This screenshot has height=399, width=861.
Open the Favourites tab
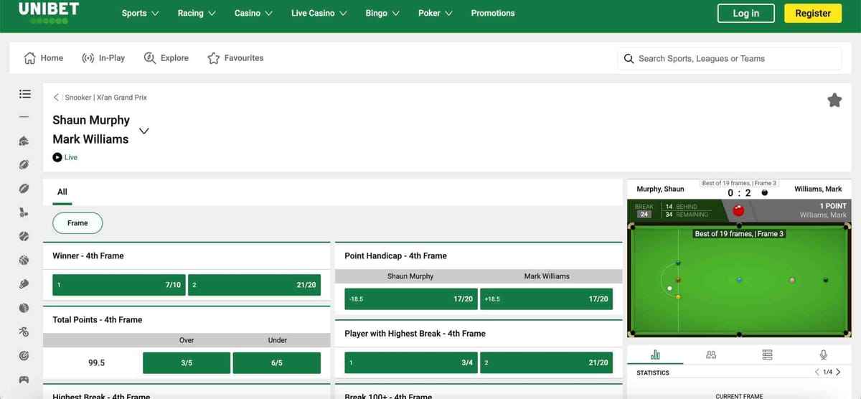point(235,58)
